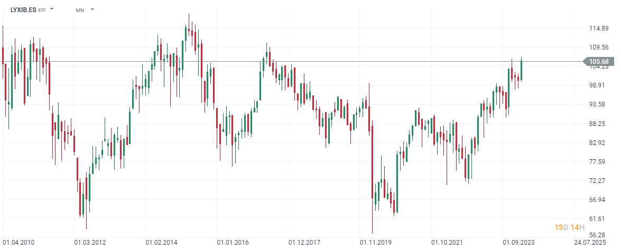
Task: Click the LYXIB.ES symbol name
Action: point(23,10)
